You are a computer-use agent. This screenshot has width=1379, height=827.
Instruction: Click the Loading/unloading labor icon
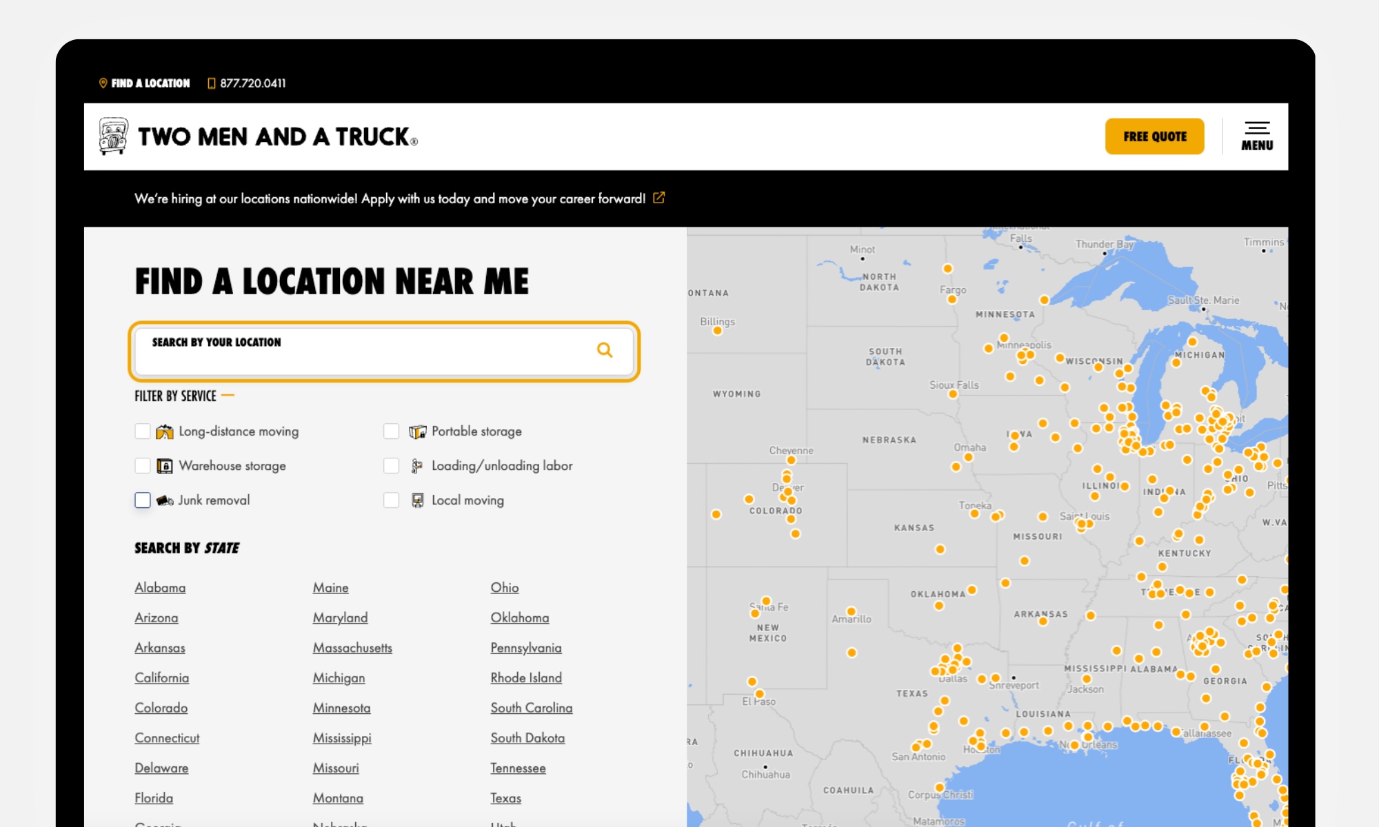[x=417, y=466]
